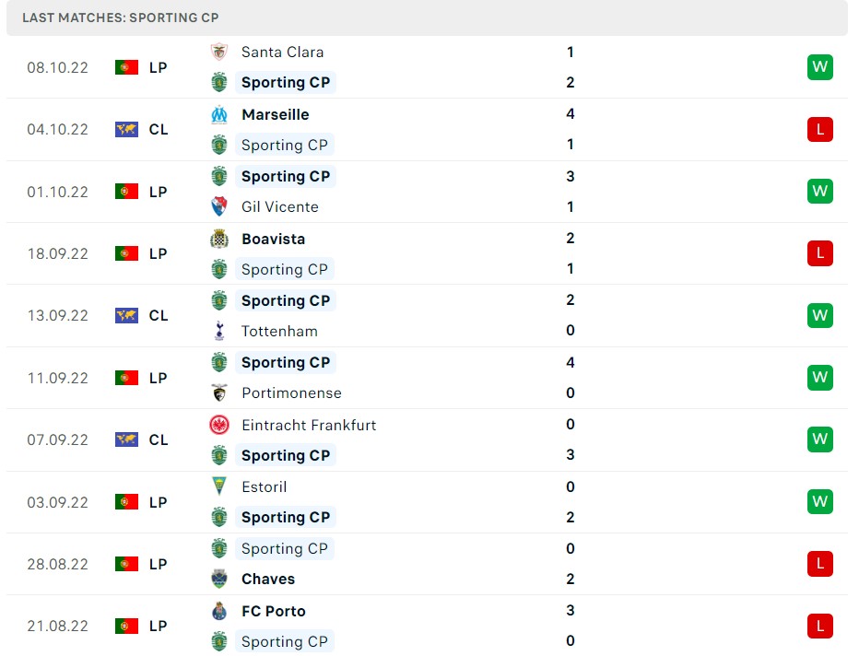This screenshot has height=656, width=859.
Task: Click the Boavista checkered crest
Action: click(219, 239)
